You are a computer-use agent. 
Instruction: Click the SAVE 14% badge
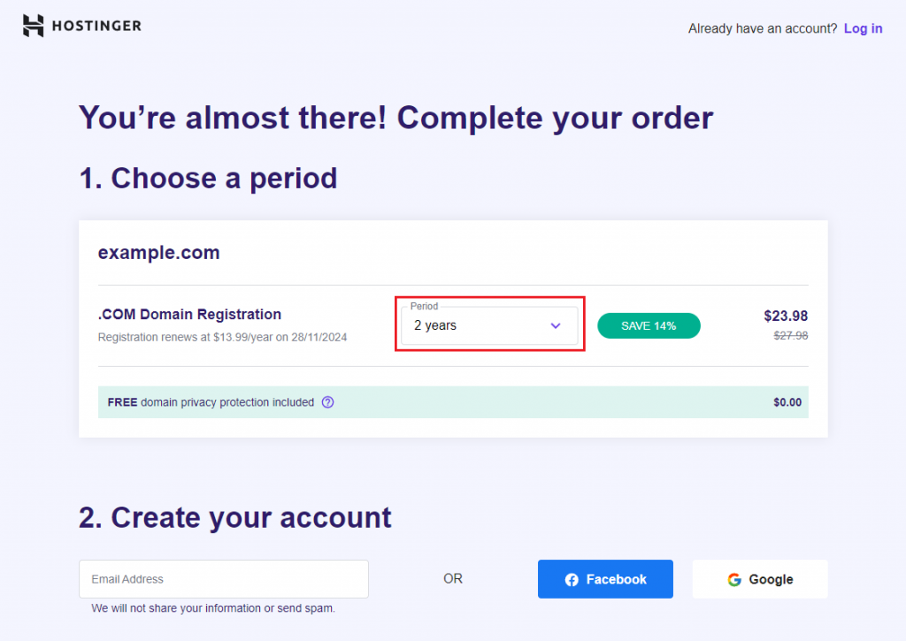(649, 325)
